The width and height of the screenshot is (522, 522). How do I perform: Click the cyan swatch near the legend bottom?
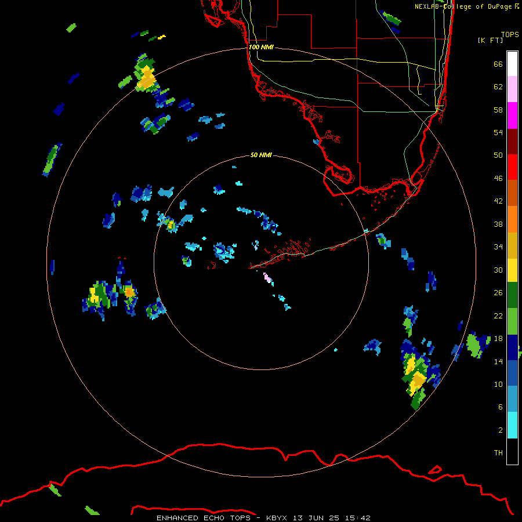pyautogui.click(x=512, y=425)
